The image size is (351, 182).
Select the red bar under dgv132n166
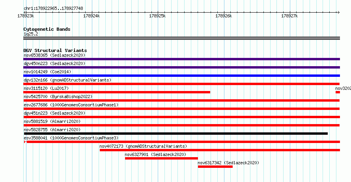pyautogui.click(x=181, y=84)
